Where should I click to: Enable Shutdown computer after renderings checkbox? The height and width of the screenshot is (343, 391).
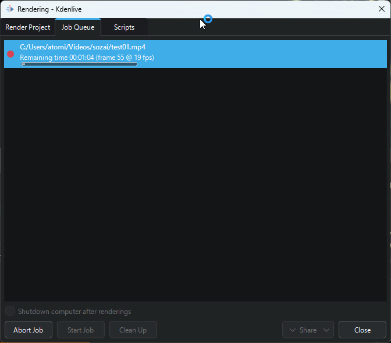click(x=10, y=312)
